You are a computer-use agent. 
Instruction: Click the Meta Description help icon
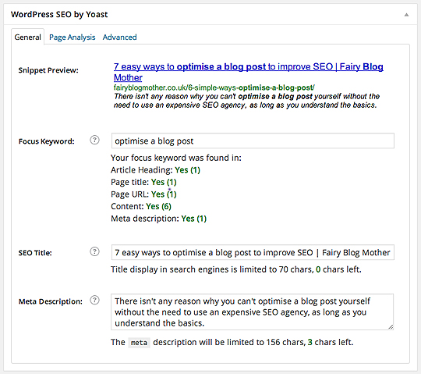point(94,300)
